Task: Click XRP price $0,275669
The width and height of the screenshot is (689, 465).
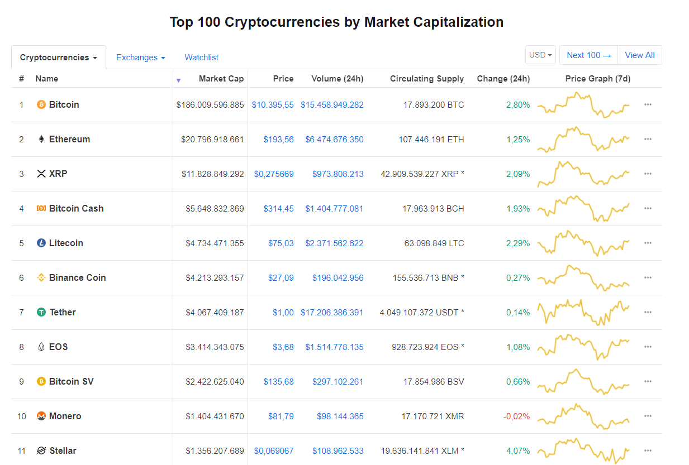Action: tap(274, 174)
